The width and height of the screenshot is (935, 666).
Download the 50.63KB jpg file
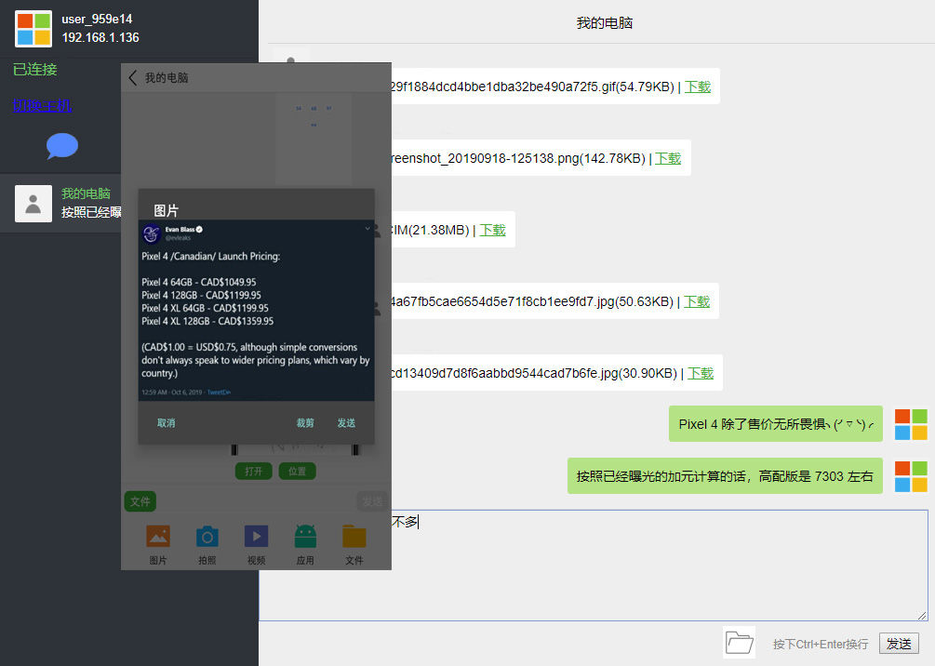697,301
